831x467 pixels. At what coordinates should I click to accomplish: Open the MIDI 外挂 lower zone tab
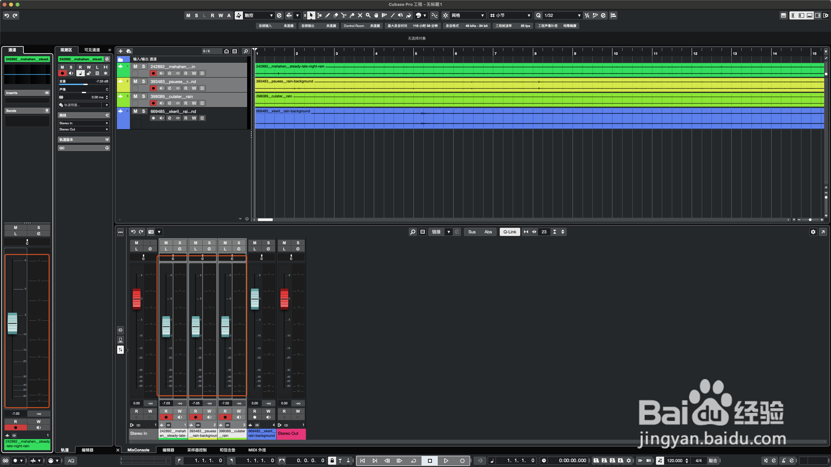pyautogui.click(x=257, y=450)
